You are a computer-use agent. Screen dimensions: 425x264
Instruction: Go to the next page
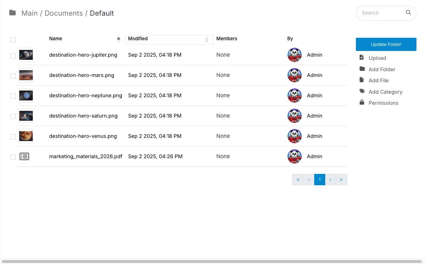(330, 180)
